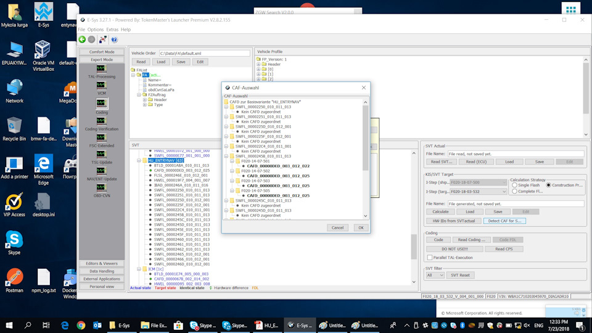592x333 pixels.
Task: Click the grey forward toolbar icon
Action: [92, 39]
